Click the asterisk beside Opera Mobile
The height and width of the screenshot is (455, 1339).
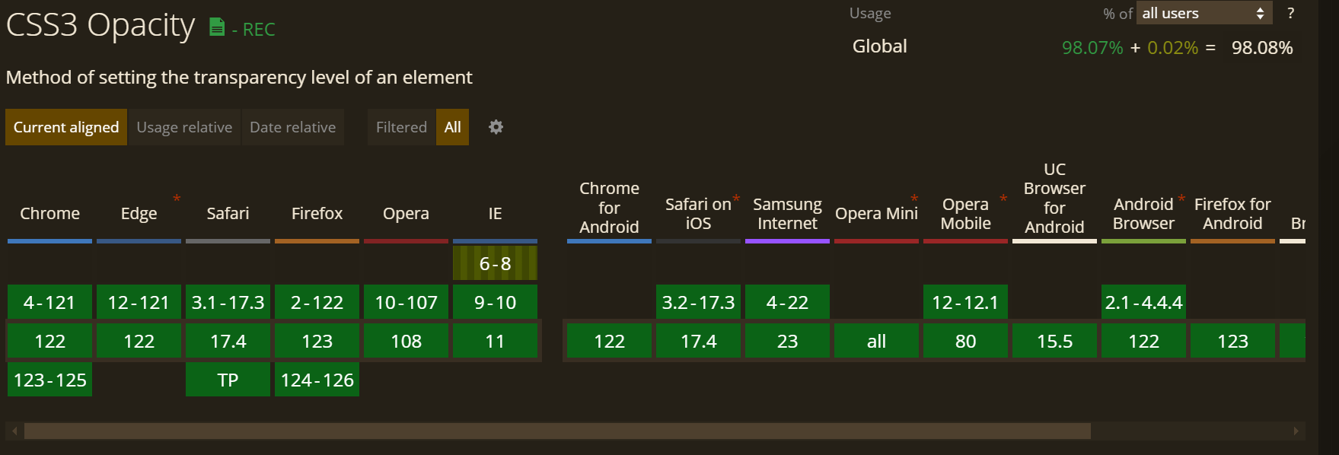point(1003,199)
